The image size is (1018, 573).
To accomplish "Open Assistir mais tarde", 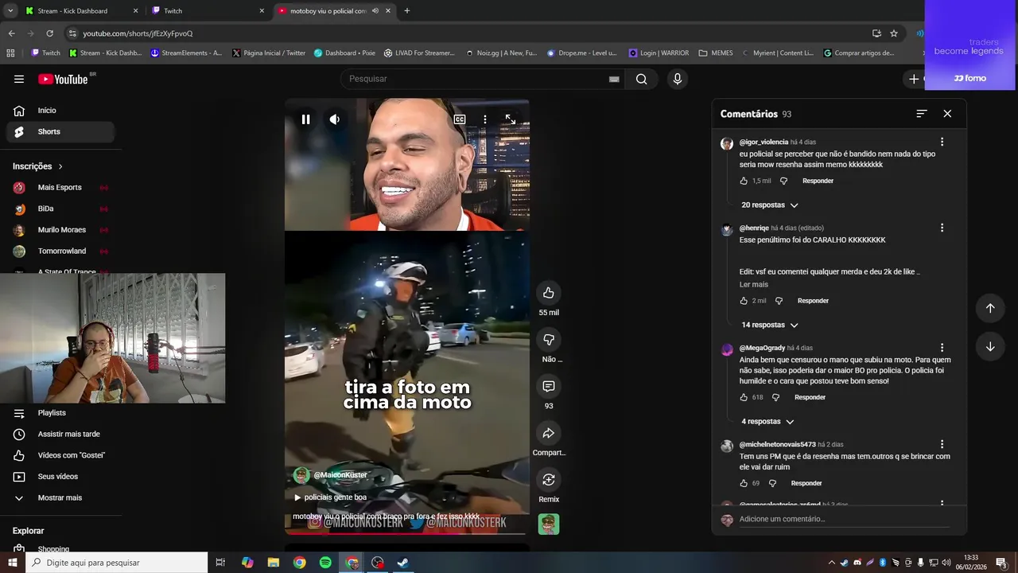I will [60, 435].
